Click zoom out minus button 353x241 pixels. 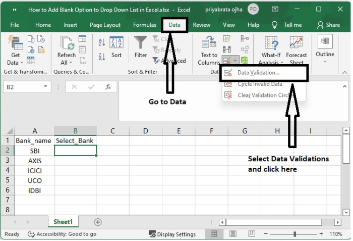click(x=266, y=234)
